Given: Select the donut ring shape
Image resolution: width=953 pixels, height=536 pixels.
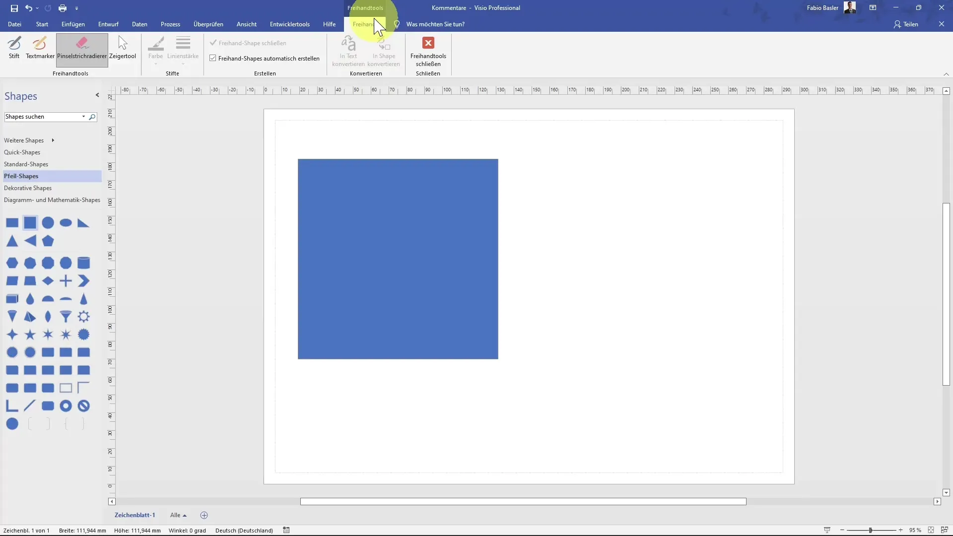Looking at the screenshot, I should [x=66, y=406].
